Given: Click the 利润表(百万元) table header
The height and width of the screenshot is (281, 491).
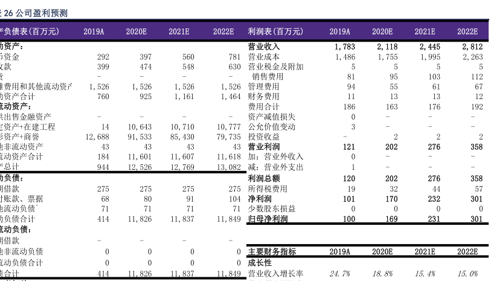Looking at the screenshot, I should pyautogui.click(x=275, y=31).
